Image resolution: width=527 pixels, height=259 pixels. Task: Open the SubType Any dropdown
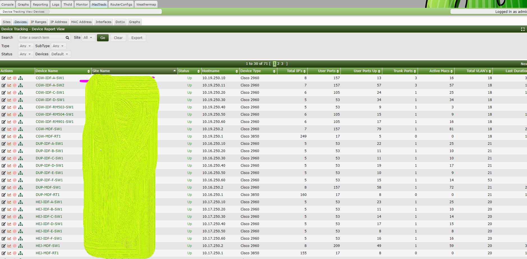[58, 46]
